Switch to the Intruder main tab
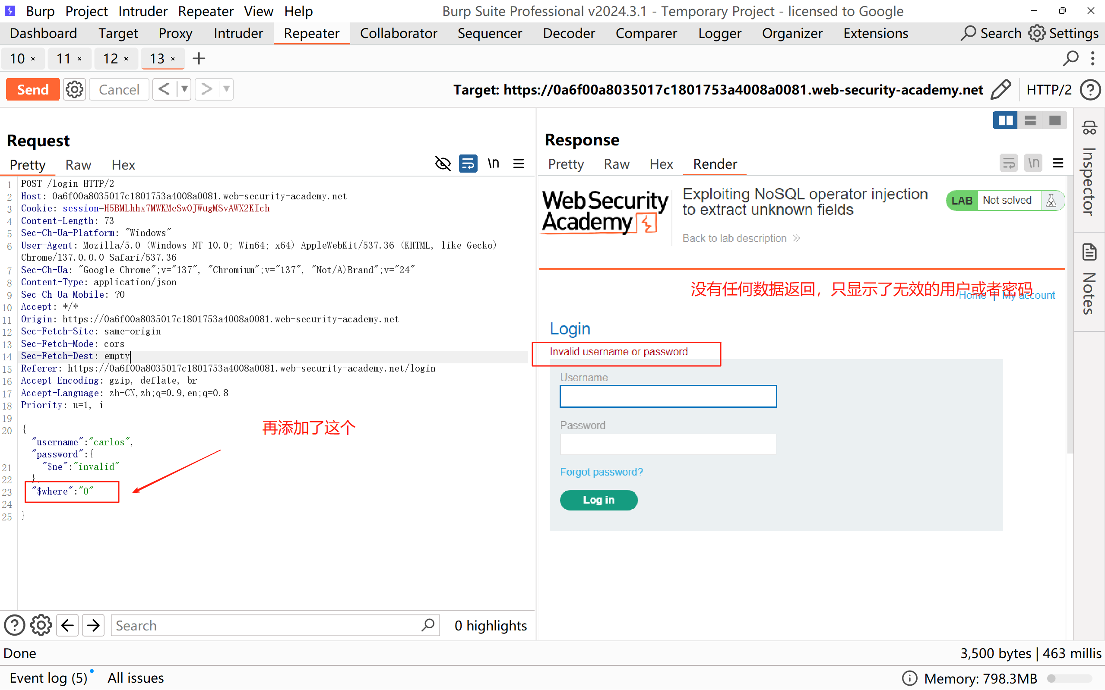 [238, 33]
